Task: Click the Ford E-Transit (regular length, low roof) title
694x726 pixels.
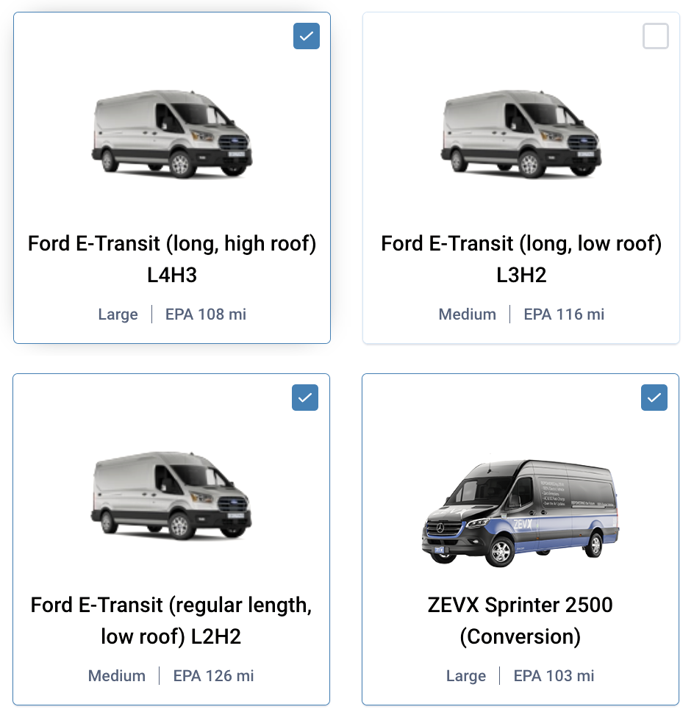Action: tap(171, 621)
